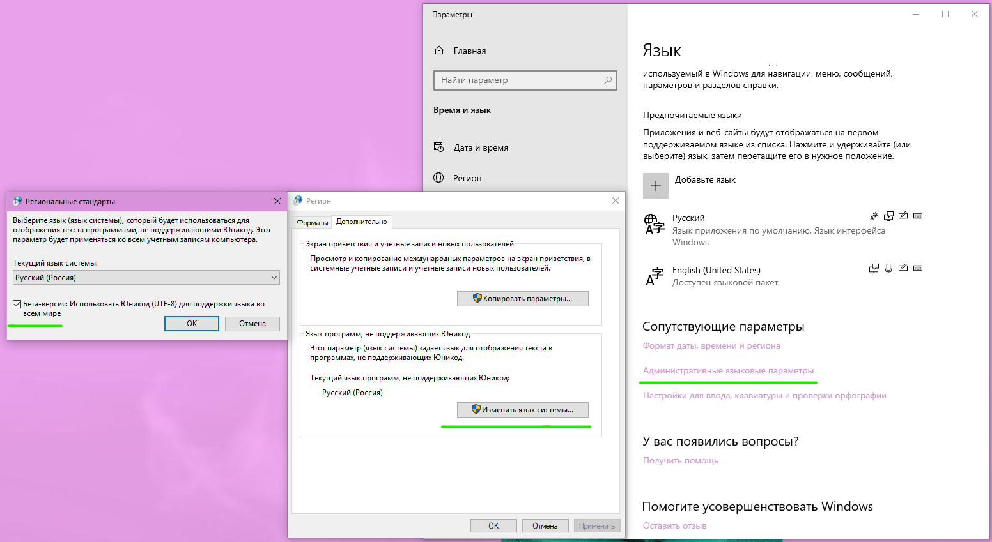The width and height of the screenshot is (992, 542).
Task: Click the Применить button in Регион window
Action: (x=597, y=526)
